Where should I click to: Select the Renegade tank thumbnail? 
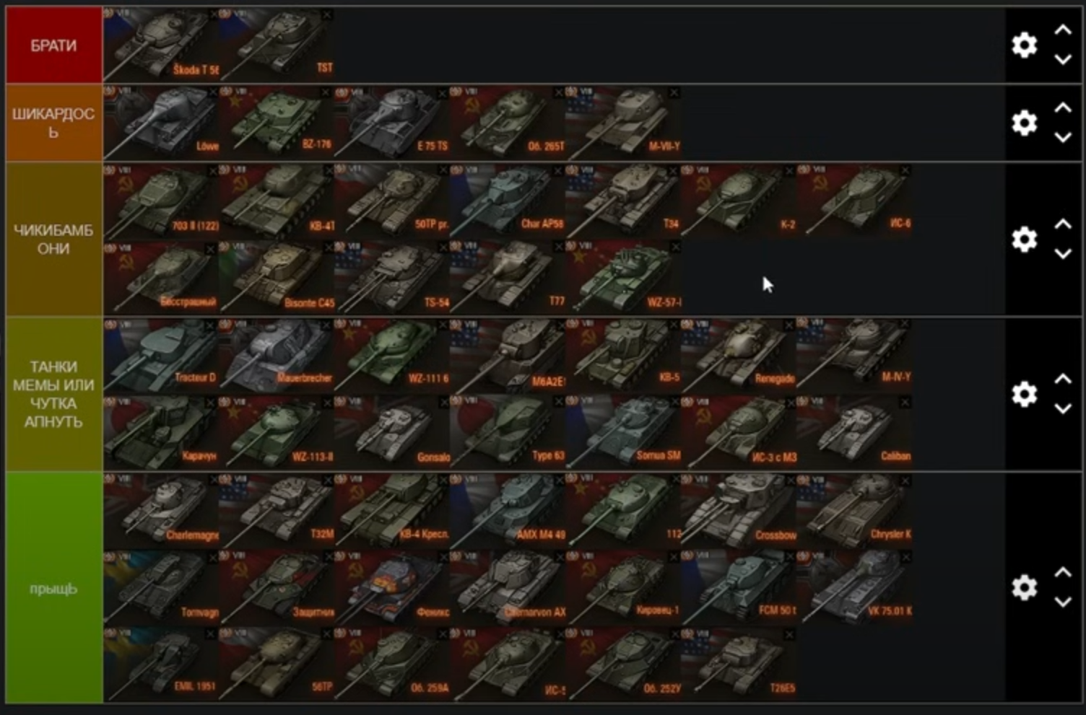click(738, 354)
